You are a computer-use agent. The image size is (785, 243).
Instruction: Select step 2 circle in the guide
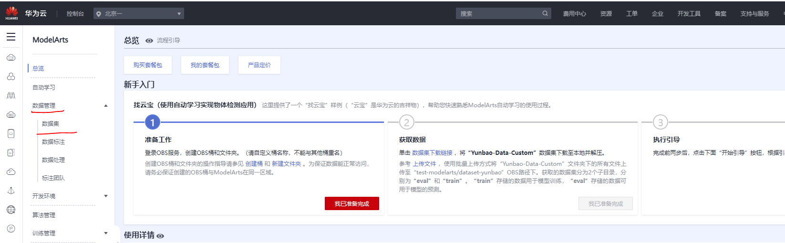pyautogui.click(x=407, y=122)
